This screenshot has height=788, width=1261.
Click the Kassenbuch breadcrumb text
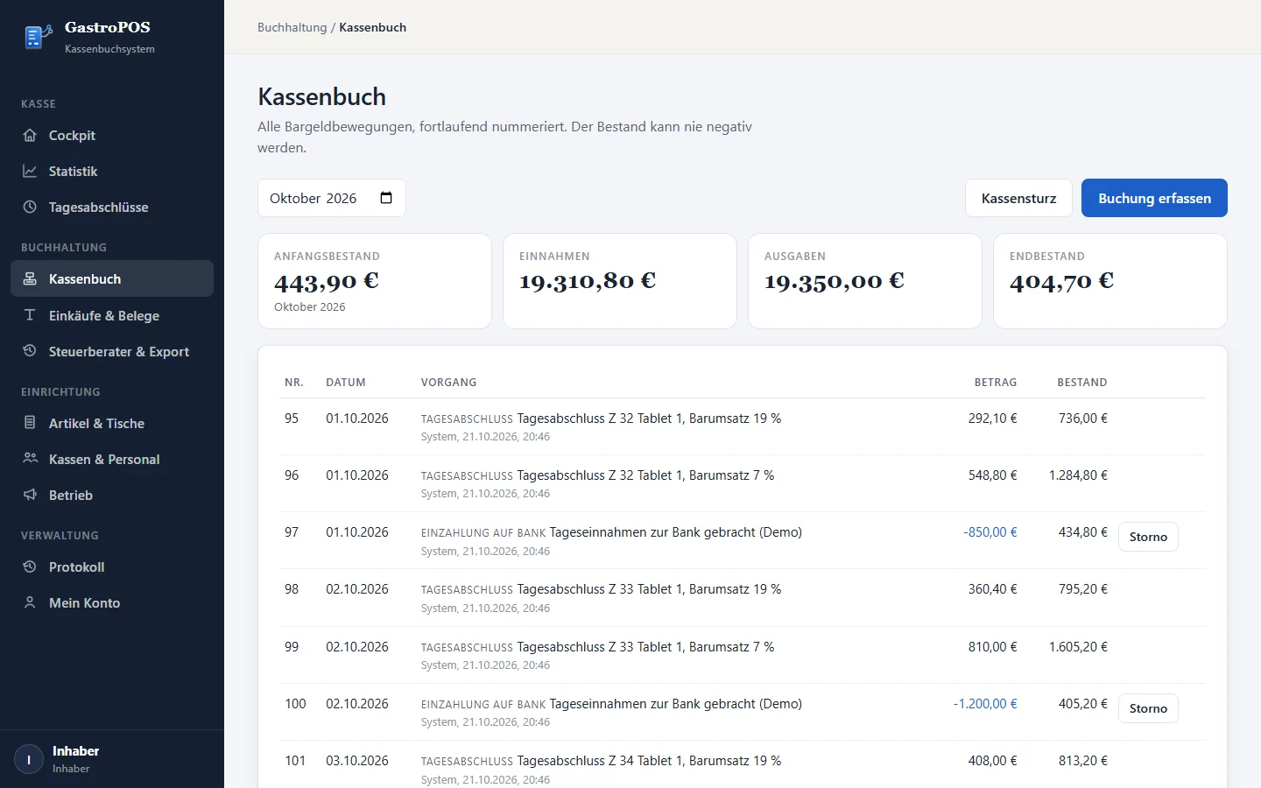pyautogui.click(x=373, y=27)
